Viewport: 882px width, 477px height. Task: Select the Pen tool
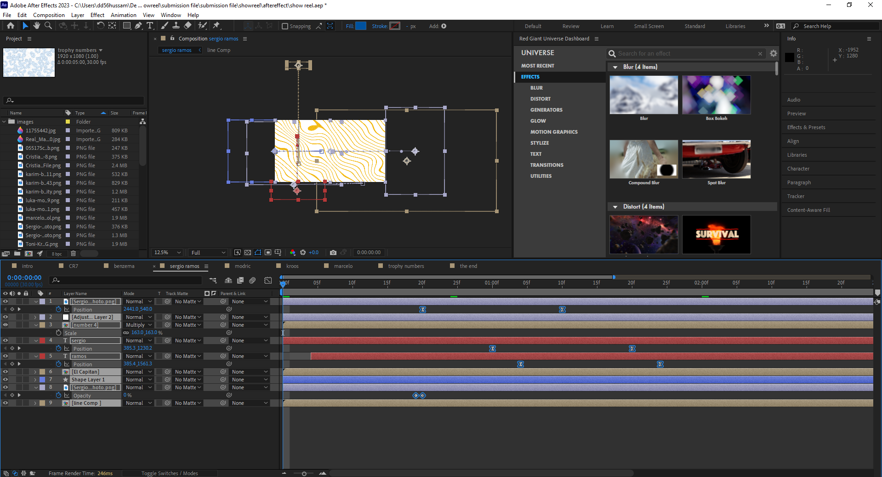click(x=138, y=26)
